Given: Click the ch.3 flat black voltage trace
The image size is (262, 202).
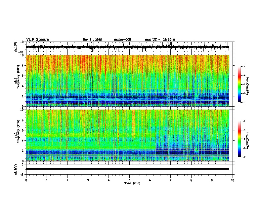Looking at the screenshot, I should (128, 169).
